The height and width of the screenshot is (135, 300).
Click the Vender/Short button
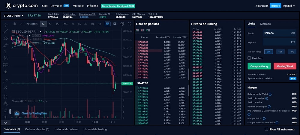(x=285, y=66)
